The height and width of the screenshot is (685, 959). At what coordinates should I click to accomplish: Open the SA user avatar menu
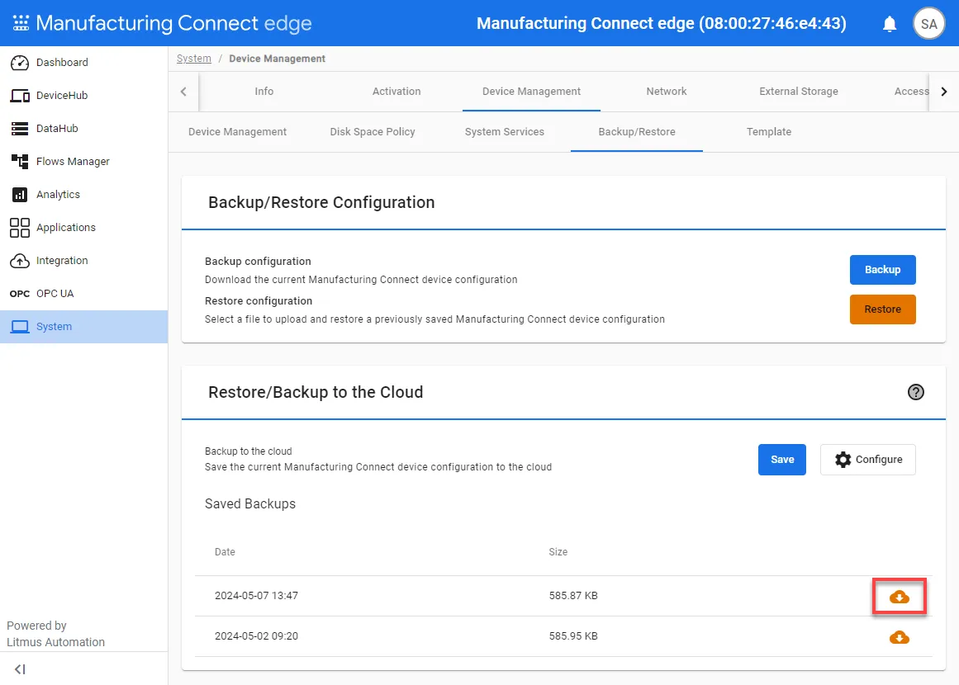[x=928, y=24]
